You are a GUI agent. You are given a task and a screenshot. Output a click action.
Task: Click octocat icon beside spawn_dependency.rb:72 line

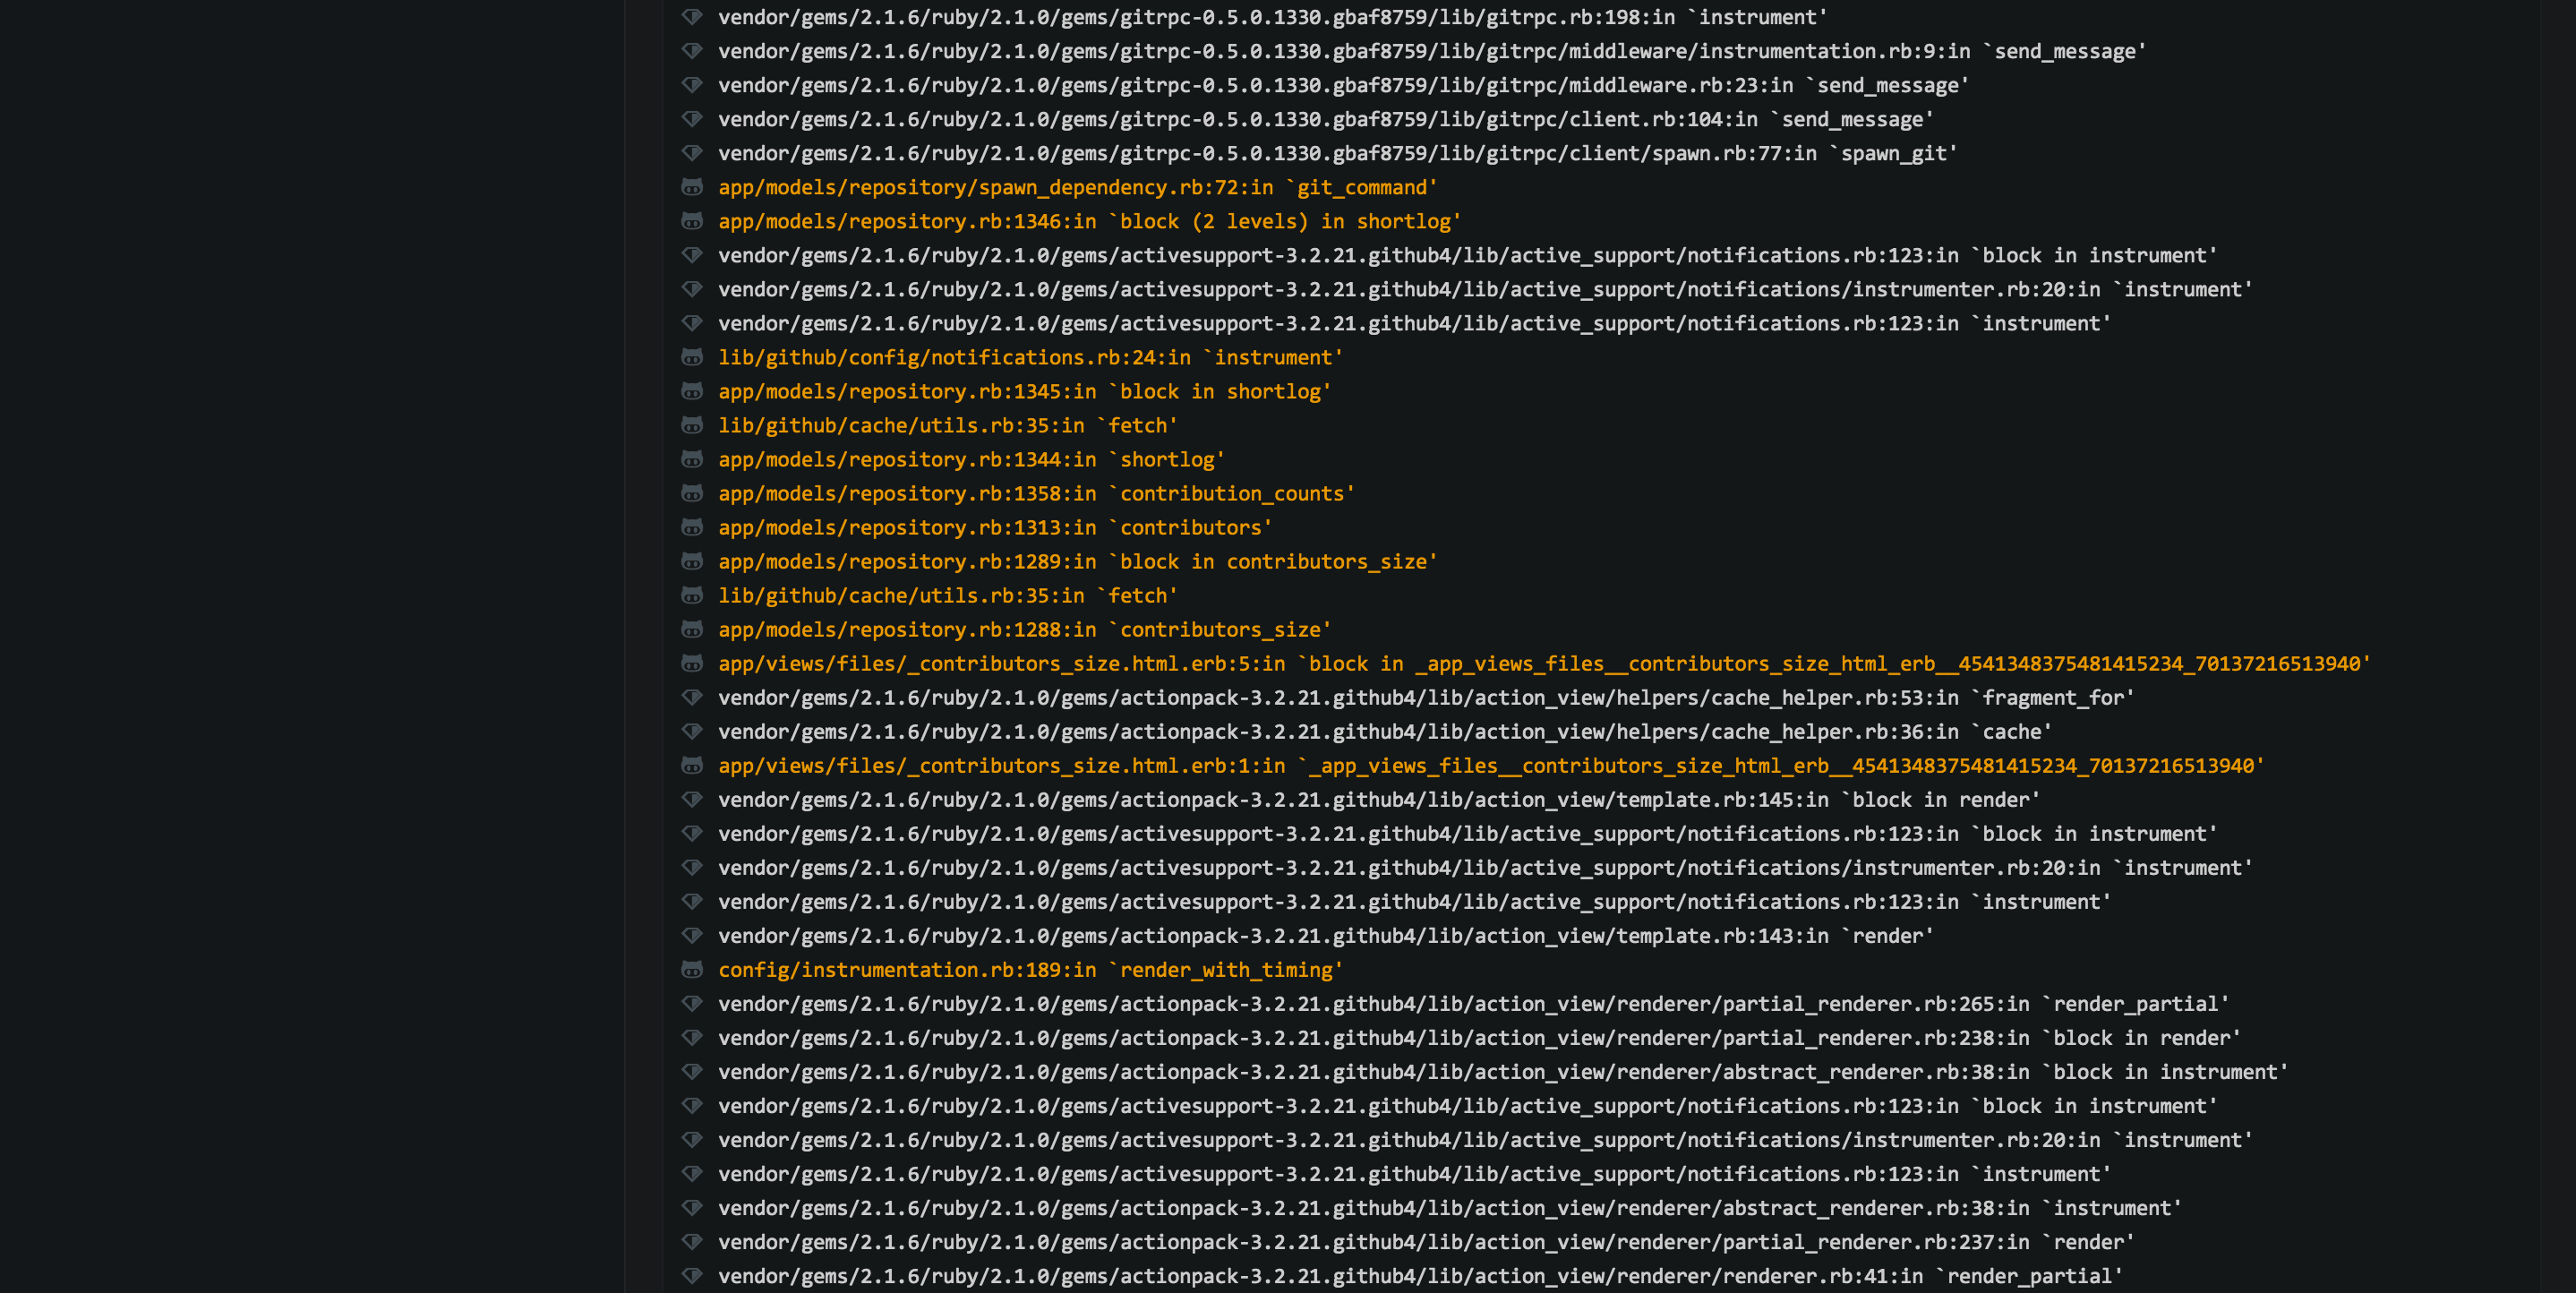click(x=691, y=187)
